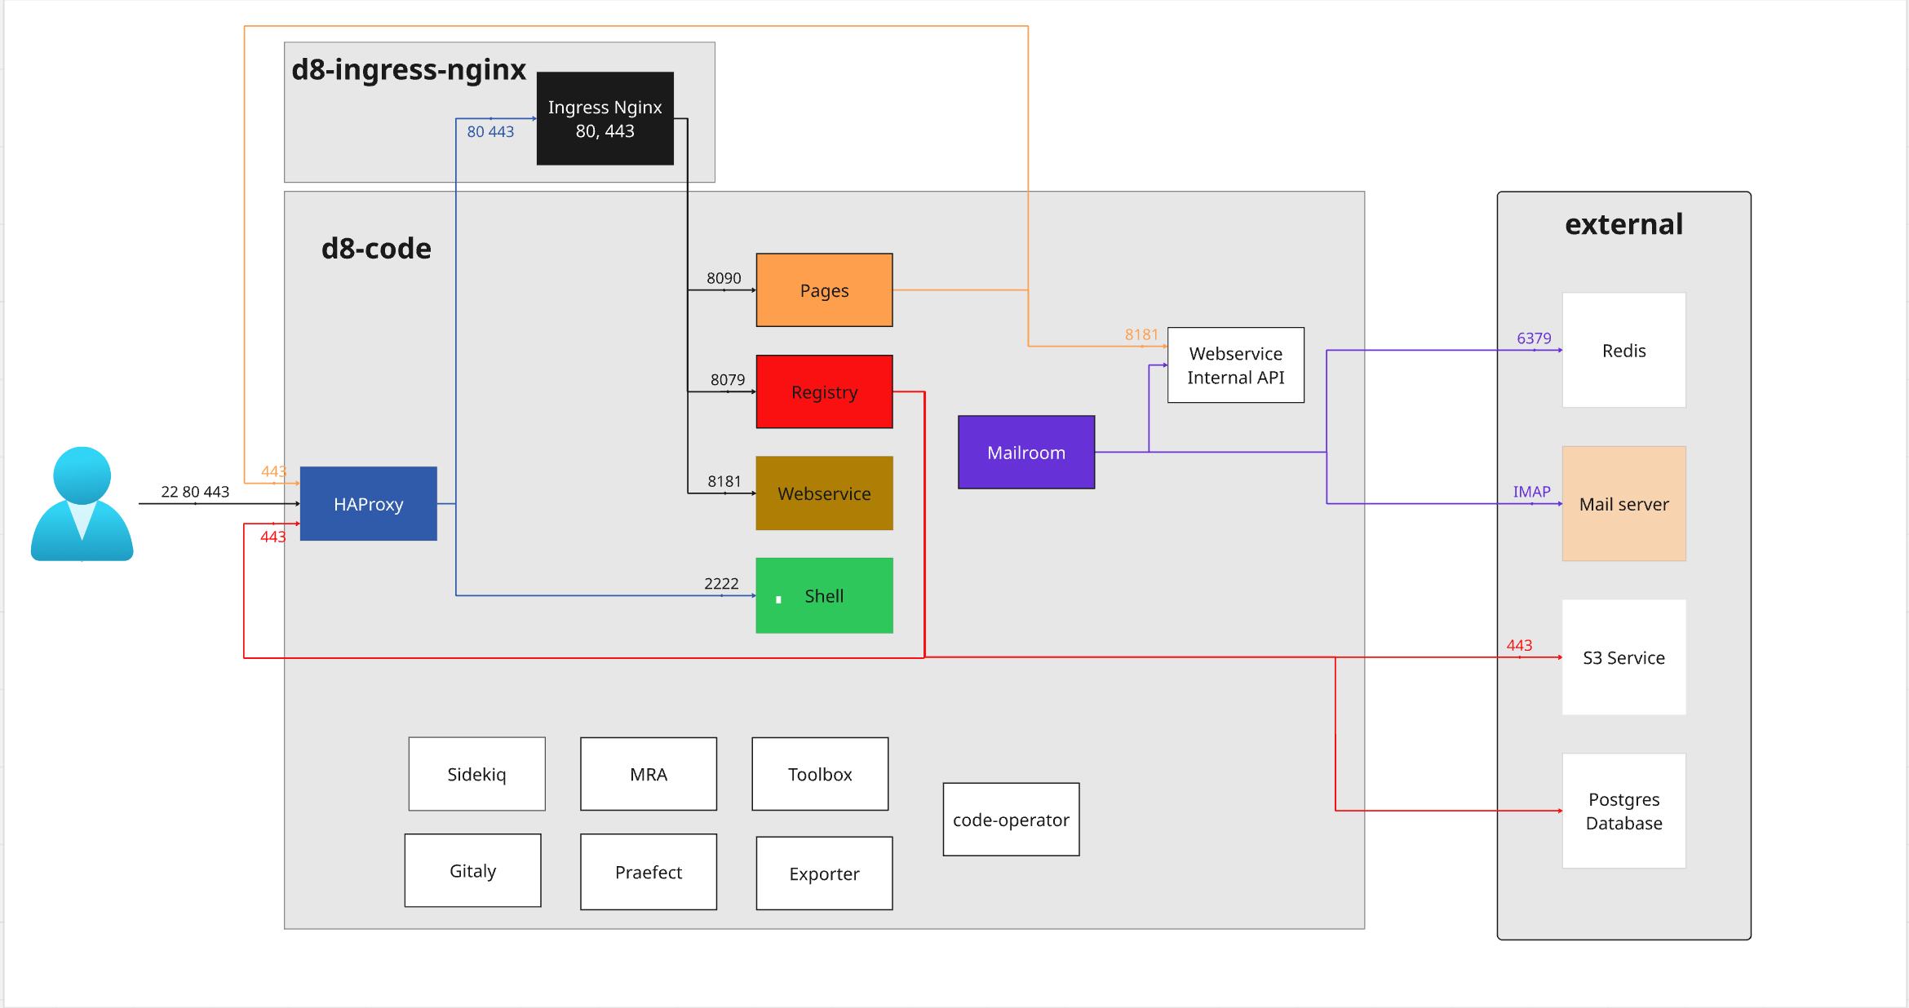Select the Webservice Internal API box
Screen dimensions: 1909x1008
(1236, 365)
